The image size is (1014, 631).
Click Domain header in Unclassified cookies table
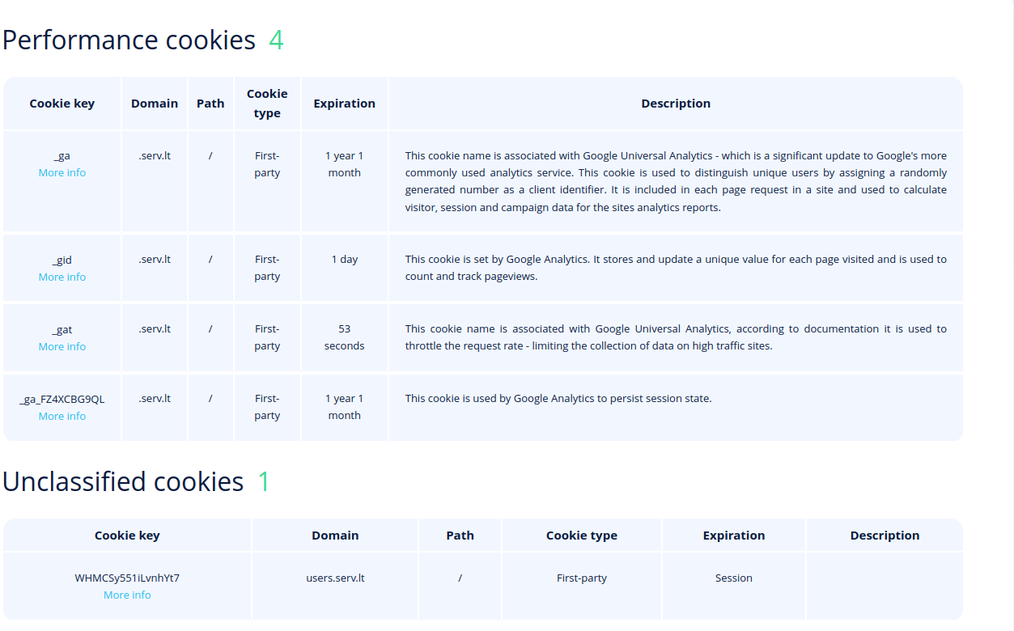click(x=335, y=536)
